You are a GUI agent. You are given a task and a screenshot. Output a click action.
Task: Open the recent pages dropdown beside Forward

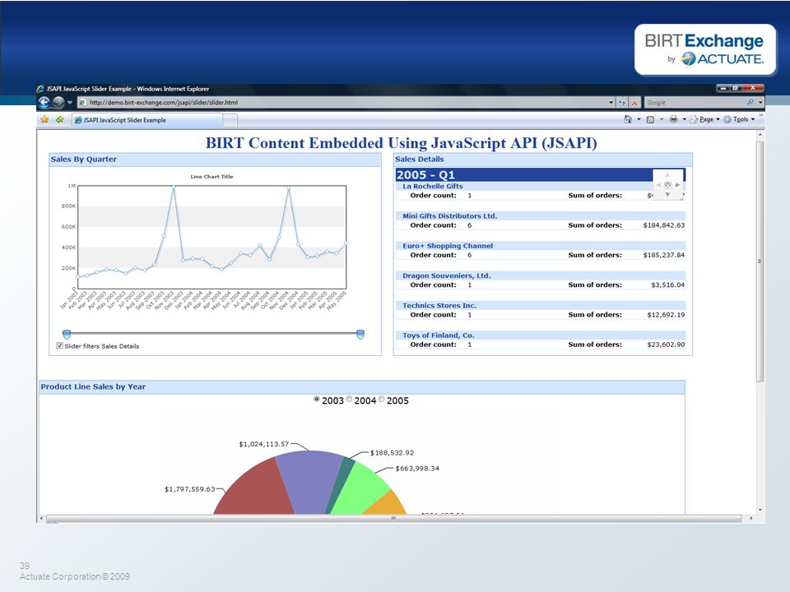pos(69,102)
